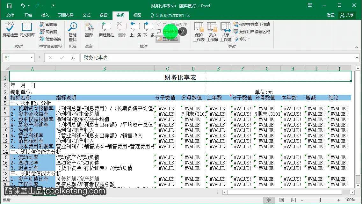This screenshot has height=204, width=362.
Task: Open the 文件 file menu
Action: pyautogui.click(x=10, y=15)
